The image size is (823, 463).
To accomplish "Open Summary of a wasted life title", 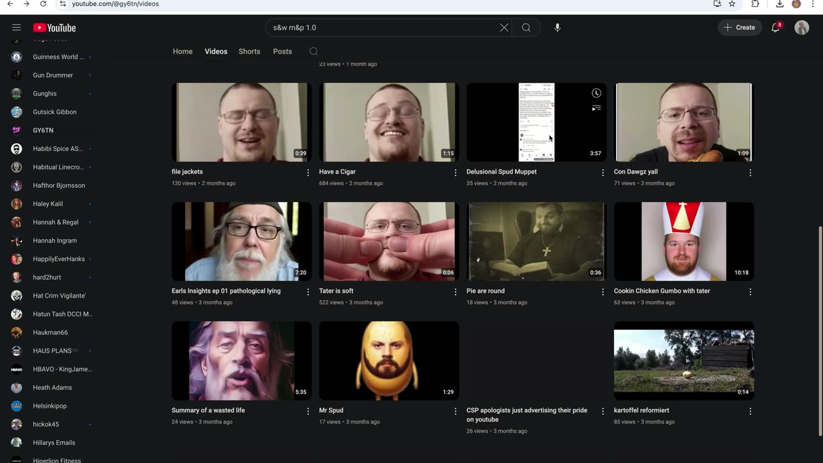I will click(x=208, y=410).
